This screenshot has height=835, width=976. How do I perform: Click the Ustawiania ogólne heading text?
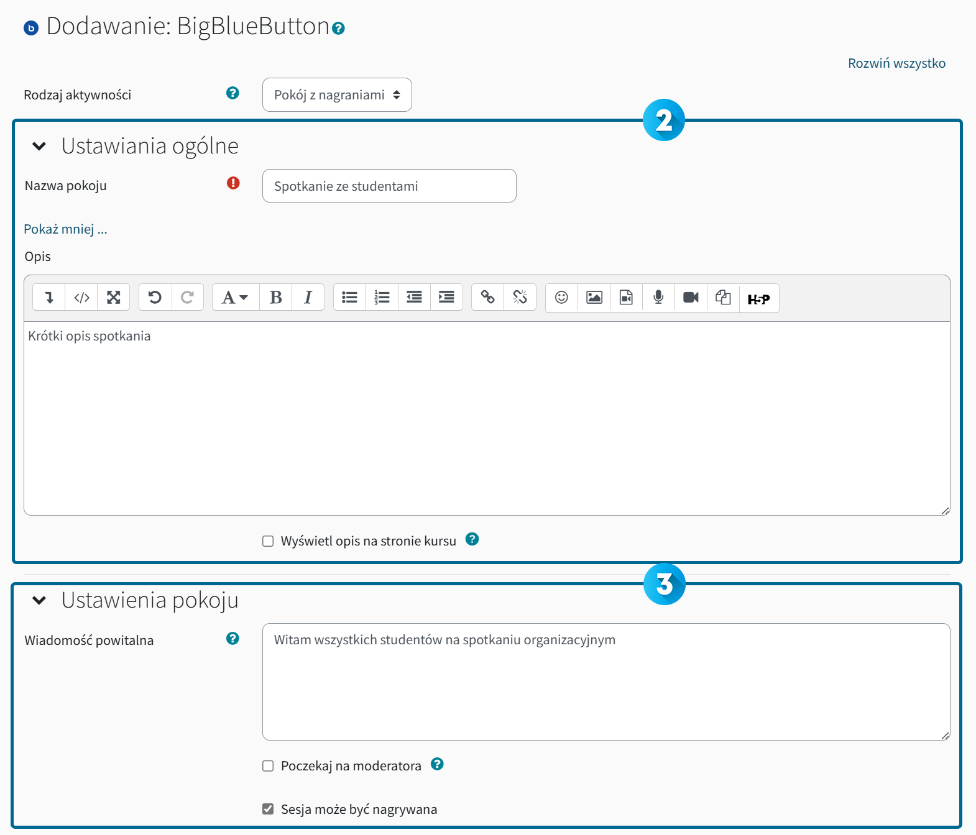point(150,146)
